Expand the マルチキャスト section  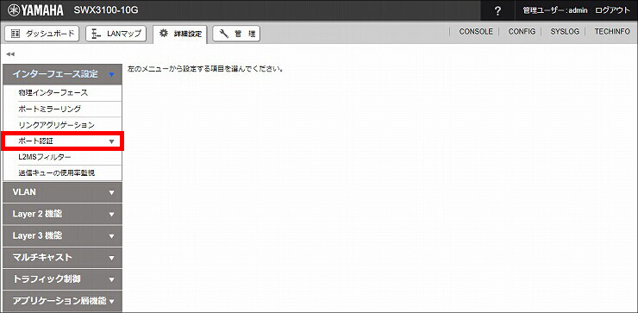click(x=62, y=257)
